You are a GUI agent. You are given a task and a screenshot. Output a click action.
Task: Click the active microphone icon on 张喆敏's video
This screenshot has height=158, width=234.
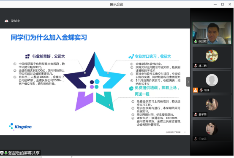pos(196,41)
